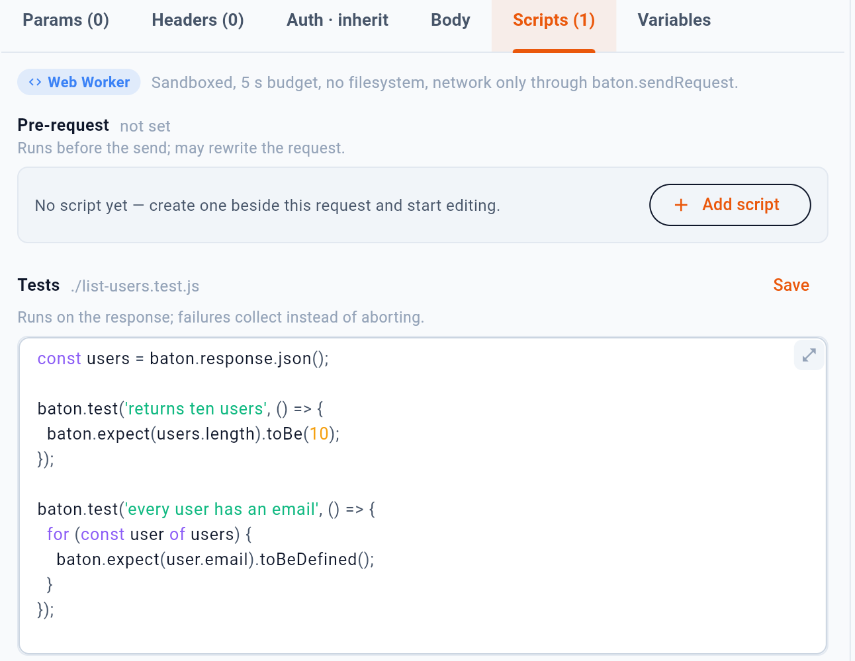
Task: Open the Params (0) tab
Action: (x=66, y=20)
